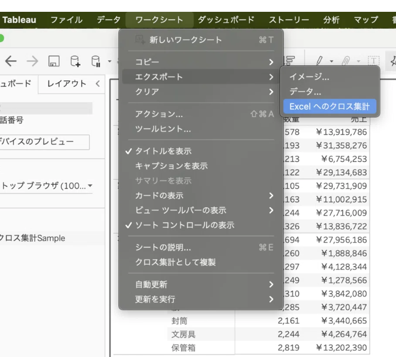Image resolution: width=396 pixels, height=357 pixels.
Task: Click the ¥11,002,915 sales cell
Action: [x=341, y=199]
